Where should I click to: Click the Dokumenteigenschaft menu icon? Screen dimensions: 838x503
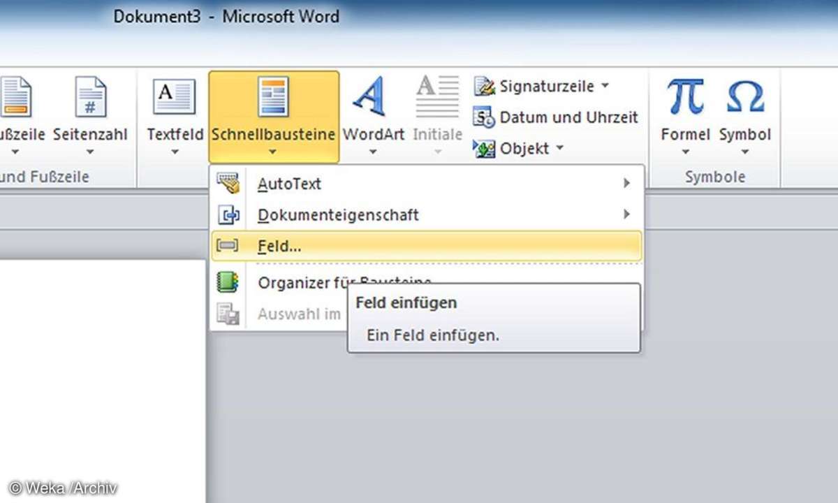coord(228,214)
